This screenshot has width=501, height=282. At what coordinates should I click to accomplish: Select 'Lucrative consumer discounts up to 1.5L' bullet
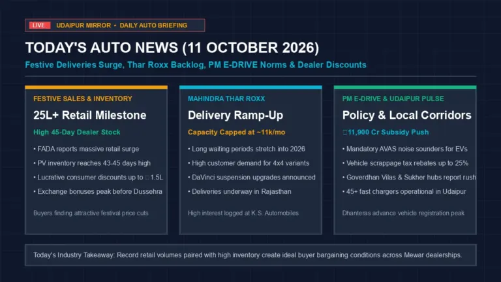point(99,177)
